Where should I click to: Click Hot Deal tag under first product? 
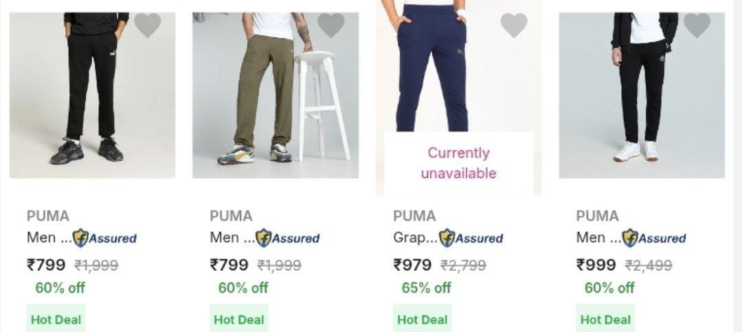pos(56,320)
